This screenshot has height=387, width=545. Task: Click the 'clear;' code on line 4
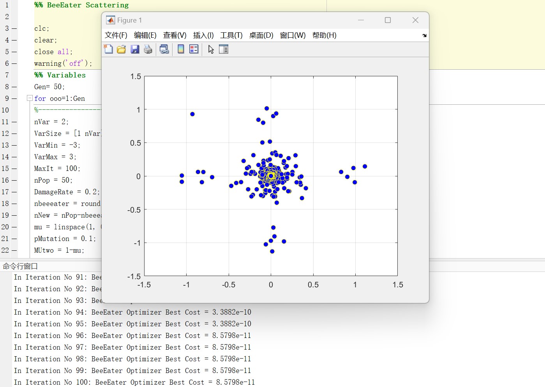46,40
